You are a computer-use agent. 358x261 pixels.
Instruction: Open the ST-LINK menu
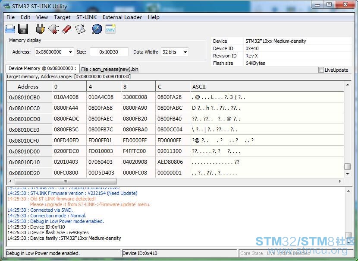(x=87, y=17)
